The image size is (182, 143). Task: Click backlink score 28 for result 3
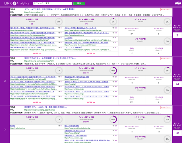coord(177,133)
